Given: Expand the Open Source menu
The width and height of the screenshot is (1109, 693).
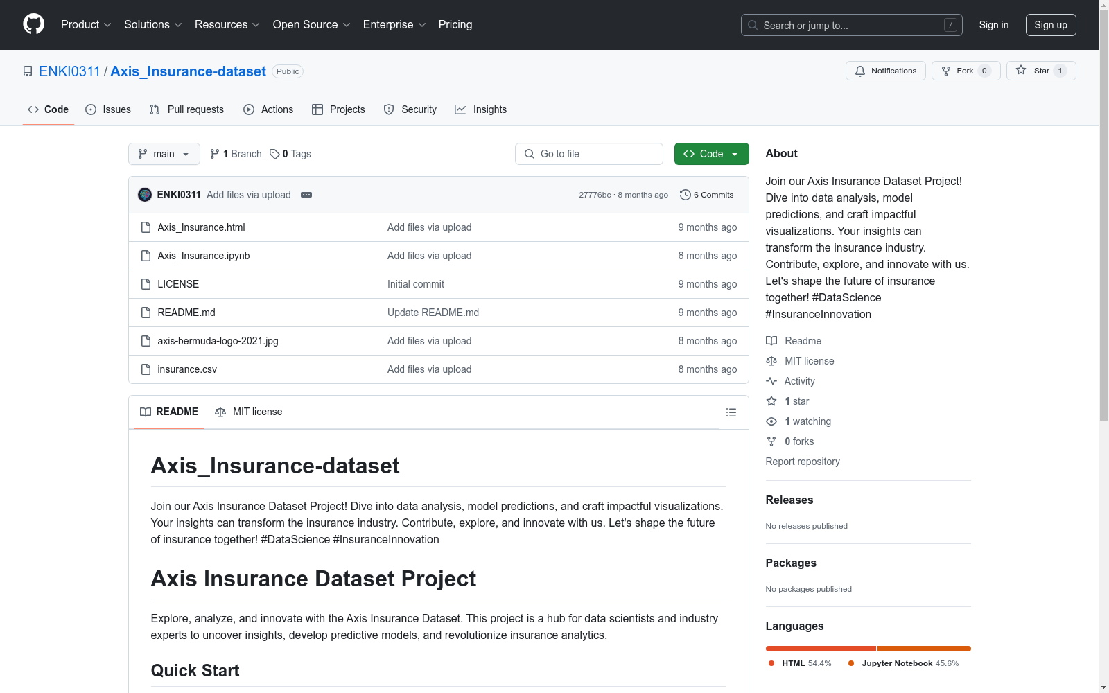Looking at the screenshot, I should pos(311,24).
